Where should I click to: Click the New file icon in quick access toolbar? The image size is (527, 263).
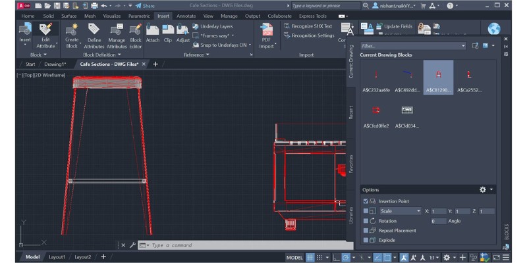(38, 6)
